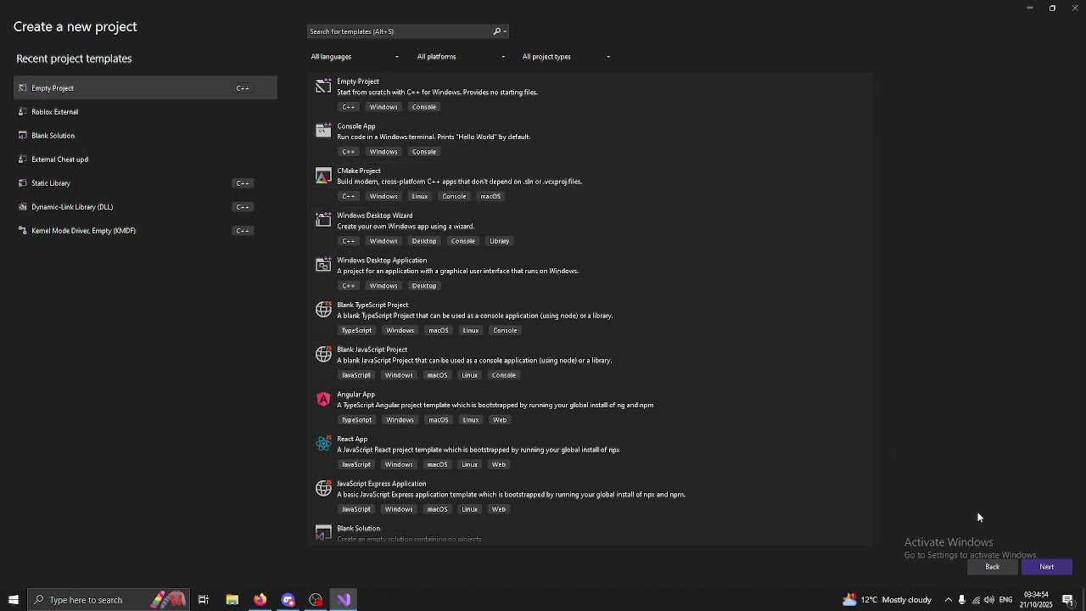Click the CMake Project title text
Viewport: 1086px width, 611px height.
(359, 171)
